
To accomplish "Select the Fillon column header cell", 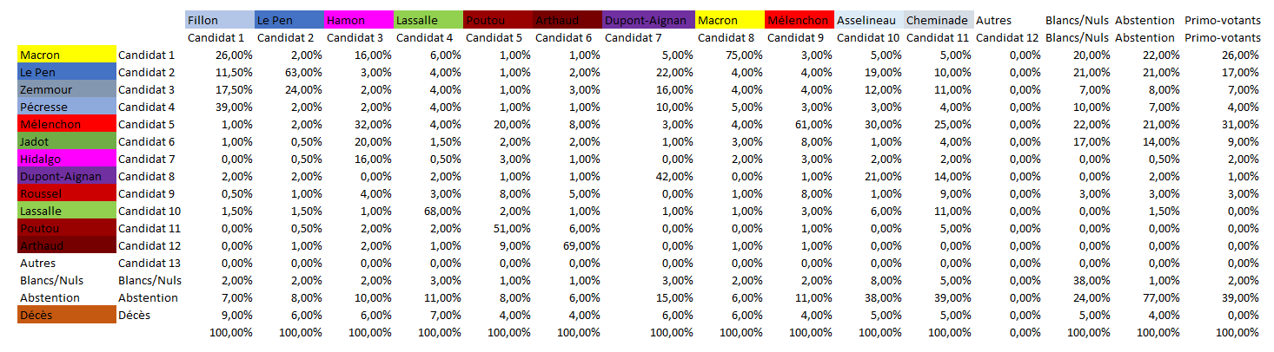I will [x=219, y=20].
